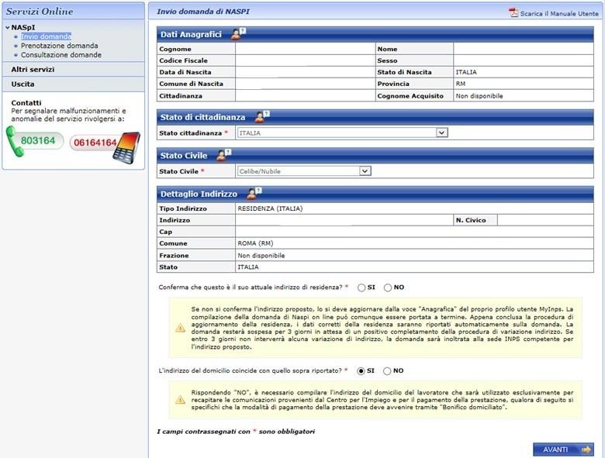Open the Stato Civile dropdown
The image size is (605, 458).
(x=364, y=171)
